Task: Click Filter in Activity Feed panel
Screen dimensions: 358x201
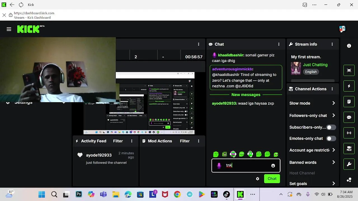Action: 118,141
